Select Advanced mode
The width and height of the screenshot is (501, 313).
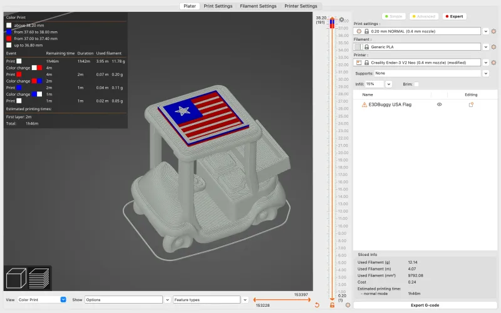[423, 16]
